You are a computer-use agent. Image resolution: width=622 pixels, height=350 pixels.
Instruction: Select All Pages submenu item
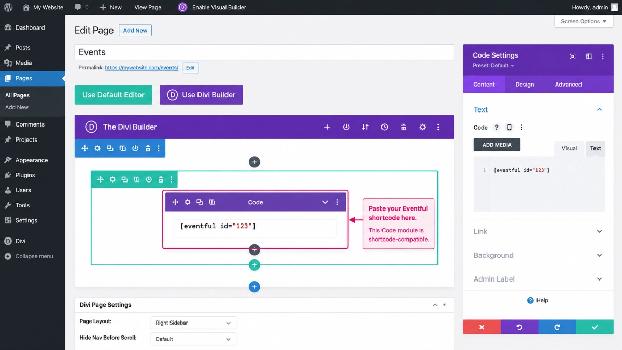point(17,95)
